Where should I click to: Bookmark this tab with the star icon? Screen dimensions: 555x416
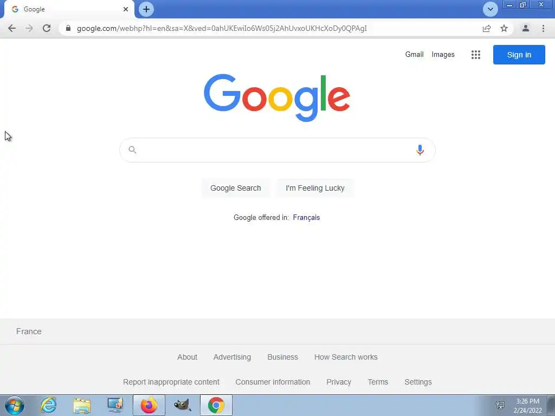(x=504, y=28)
